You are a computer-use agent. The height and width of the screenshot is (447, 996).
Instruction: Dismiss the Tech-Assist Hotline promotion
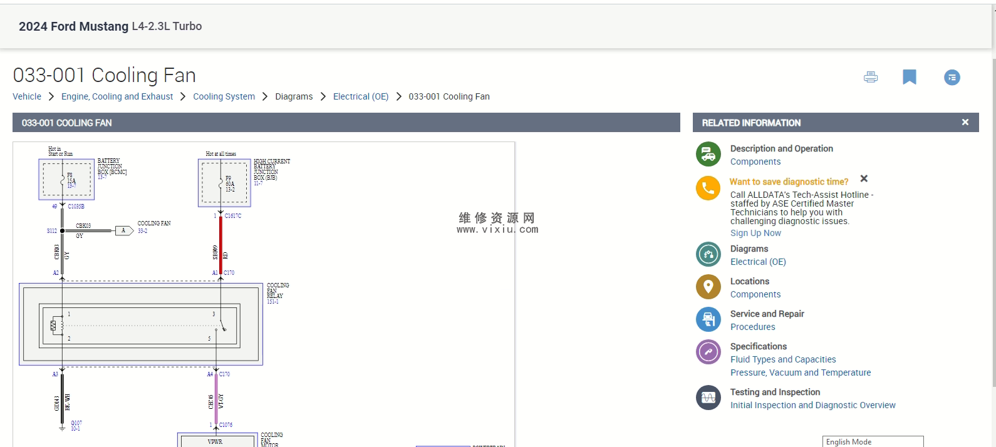[x=864, y=178]
